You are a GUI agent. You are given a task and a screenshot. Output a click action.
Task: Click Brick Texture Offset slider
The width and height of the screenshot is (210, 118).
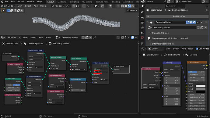197,72
